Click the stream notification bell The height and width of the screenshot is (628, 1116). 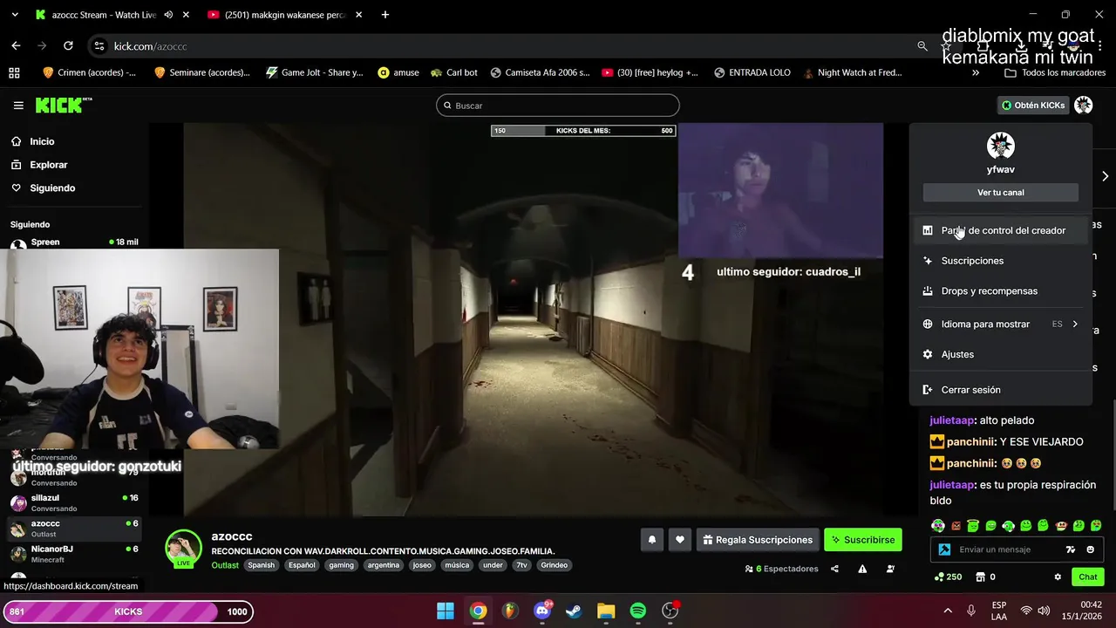651,540
